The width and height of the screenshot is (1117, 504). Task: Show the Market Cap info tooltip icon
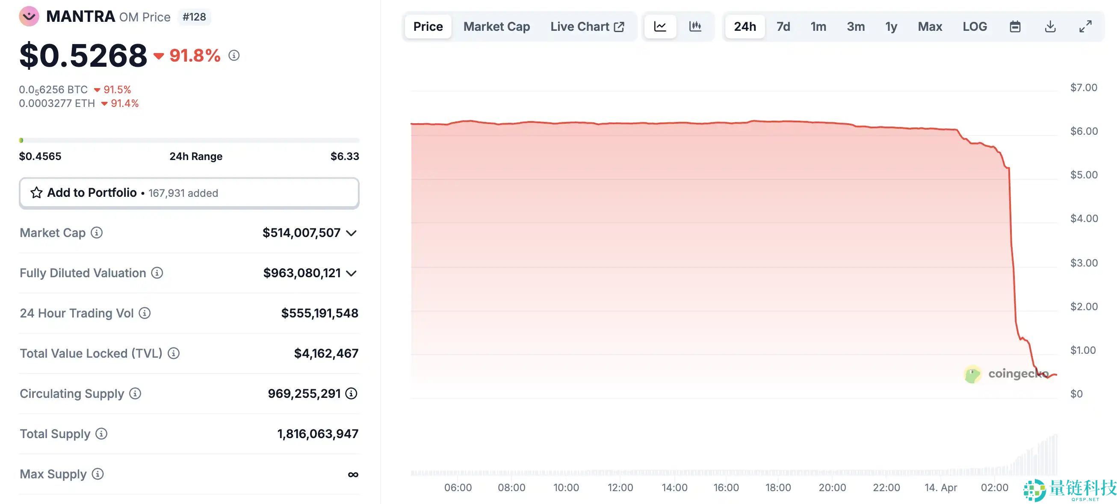[x=97, y=233]
